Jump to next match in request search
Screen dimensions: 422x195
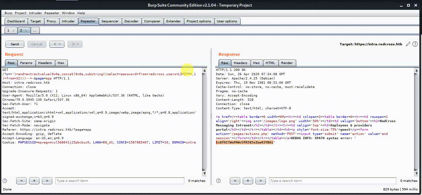click(x=47, y=181)
